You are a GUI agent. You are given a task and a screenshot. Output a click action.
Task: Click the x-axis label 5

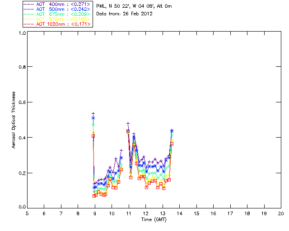click(x=27, y=213)
